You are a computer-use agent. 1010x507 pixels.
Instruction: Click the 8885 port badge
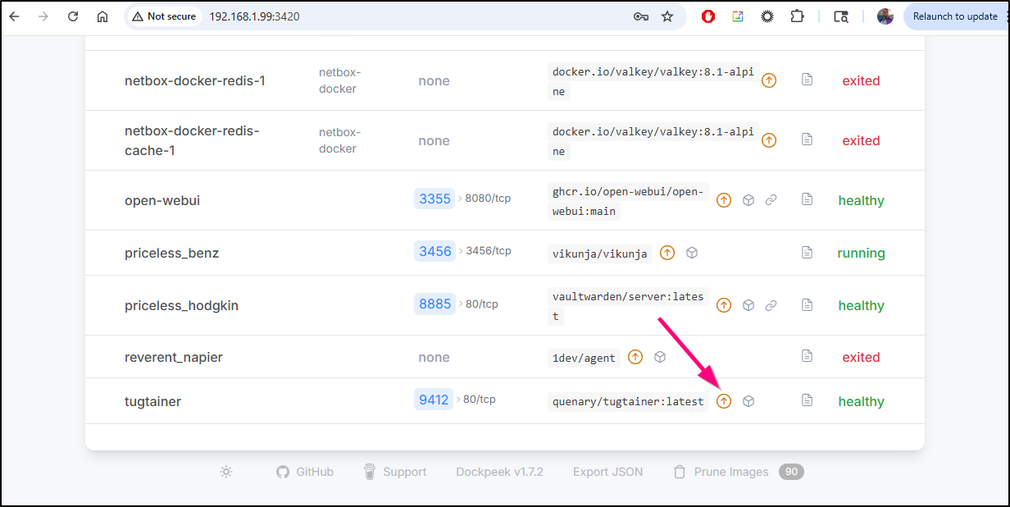(434, 304)
